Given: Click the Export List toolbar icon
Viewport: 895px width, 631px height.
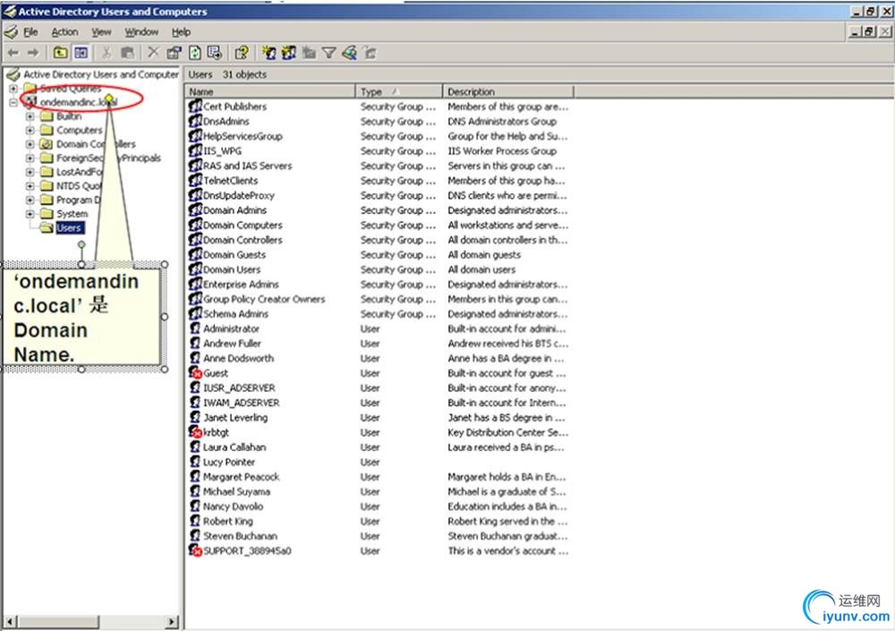Looking at the screenshot, I should 215,54.
